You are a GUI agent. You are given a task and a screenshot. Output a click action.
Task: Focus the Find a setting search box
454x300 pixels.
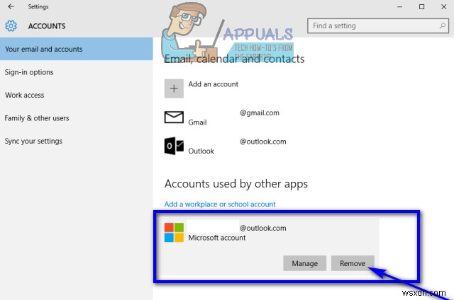pyautogui.click(x=378, y=25)
